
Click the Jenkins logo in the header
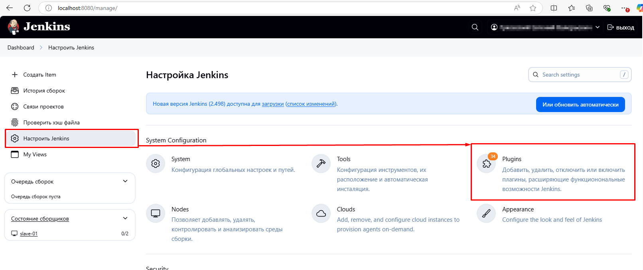pos(39,27)
